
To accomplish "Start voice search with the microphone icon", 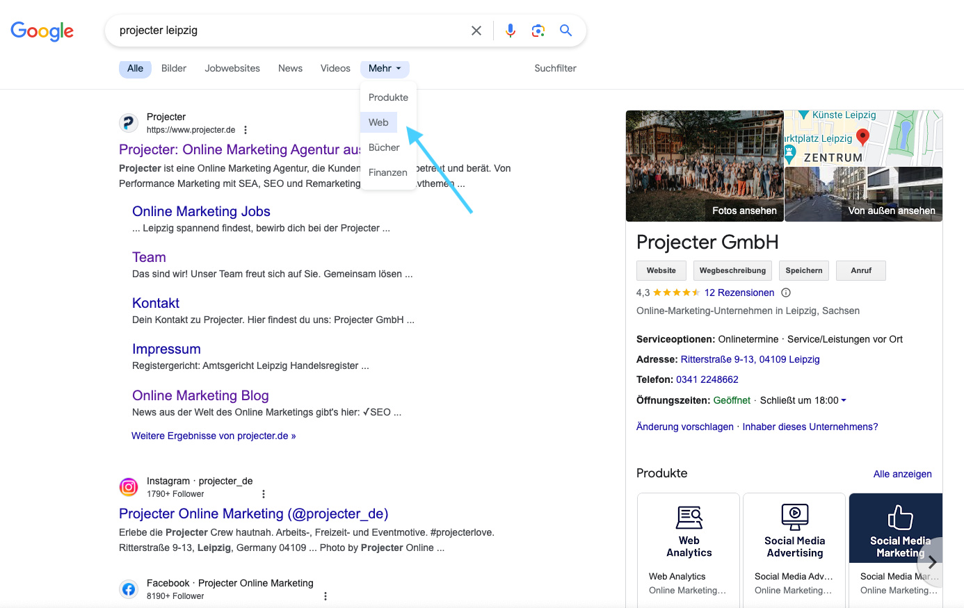I will 511,31.
